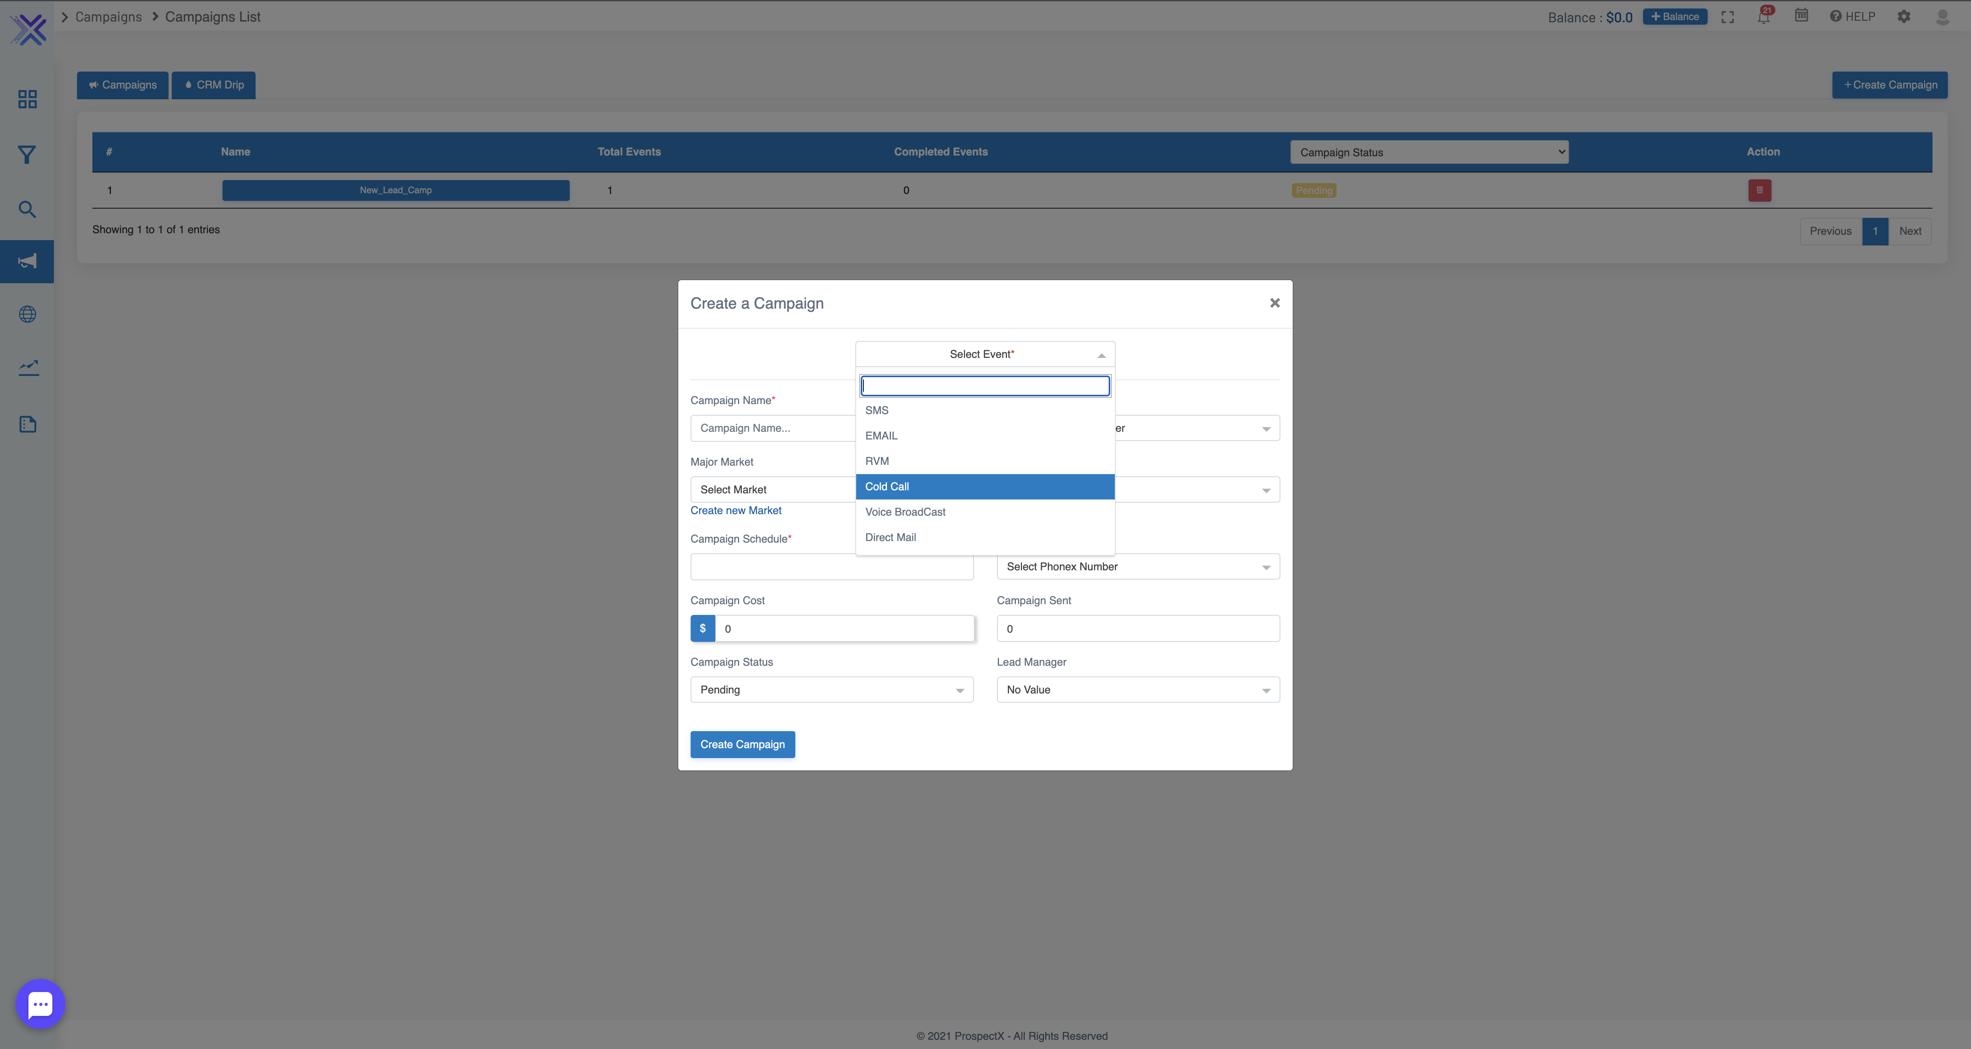Open the search magnifier icon in sidebar
1971x1049 pixels.
[x=27, y=209]
